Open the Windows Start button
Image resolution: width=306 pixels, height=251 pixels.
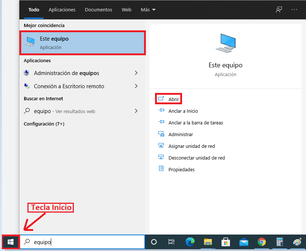[11, 242]
